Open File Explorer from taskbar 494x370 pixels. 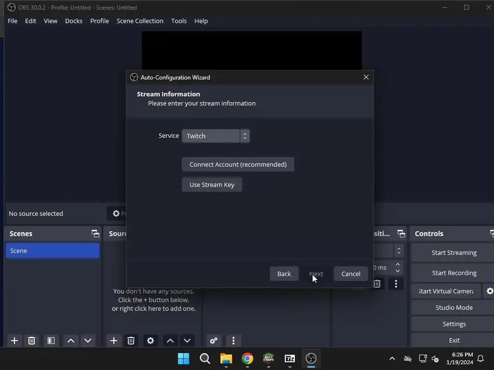pos(226,358)
